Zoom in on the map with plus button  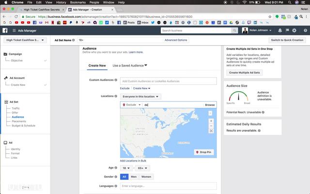click(x=211, y=121)
